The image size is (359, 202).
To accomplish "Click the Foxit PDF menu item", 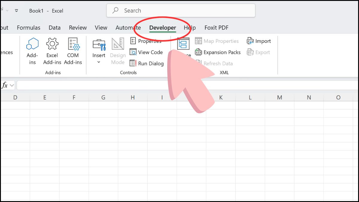I will pos(216,28).
